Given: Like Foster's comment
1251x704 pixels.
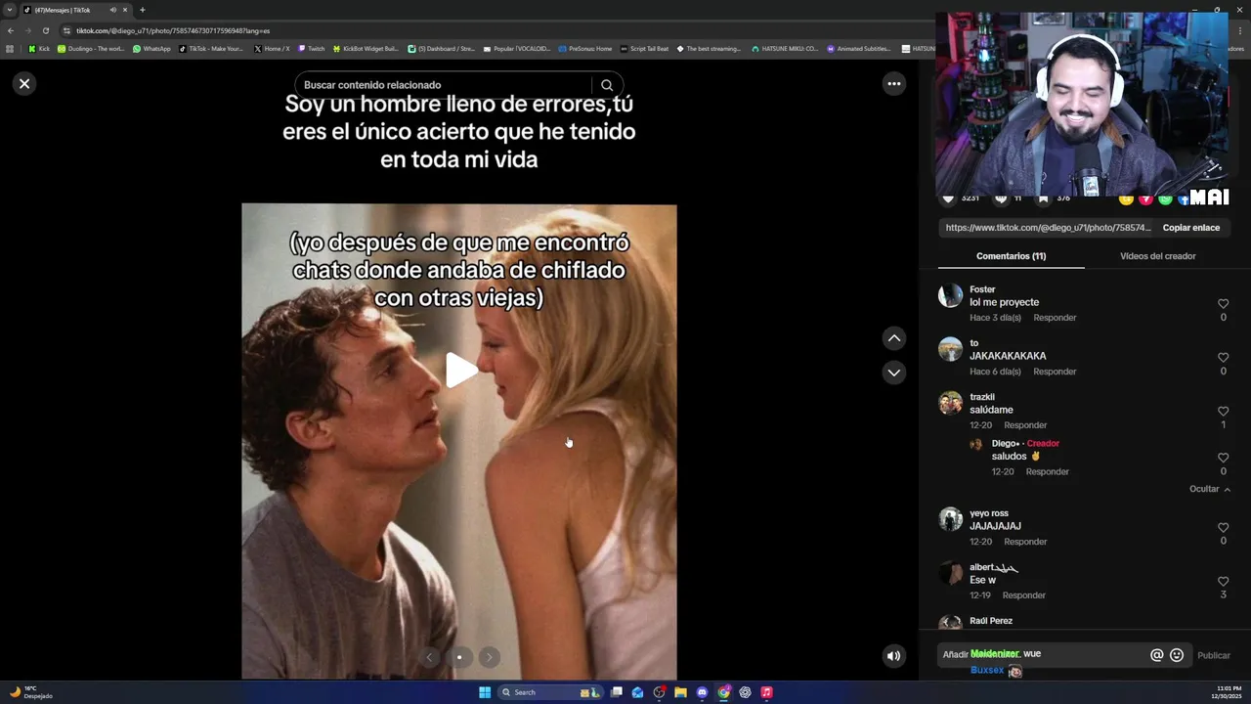Looking at the screenshot, I should [1223, 304].
